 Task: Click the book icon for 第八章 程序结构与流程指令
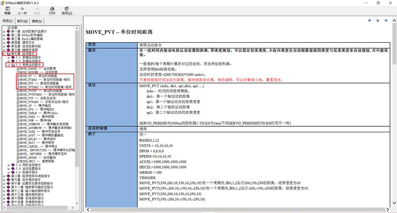tap(9, 176)
